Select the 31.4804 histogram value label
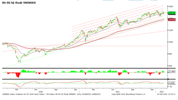178x100 pixels. click(172, 72)
